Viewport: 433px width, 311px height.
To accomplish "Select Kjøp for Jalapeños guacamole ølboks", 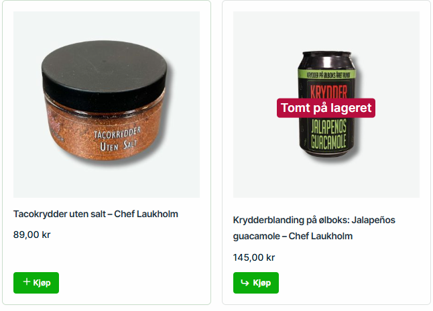I will 256,283.
